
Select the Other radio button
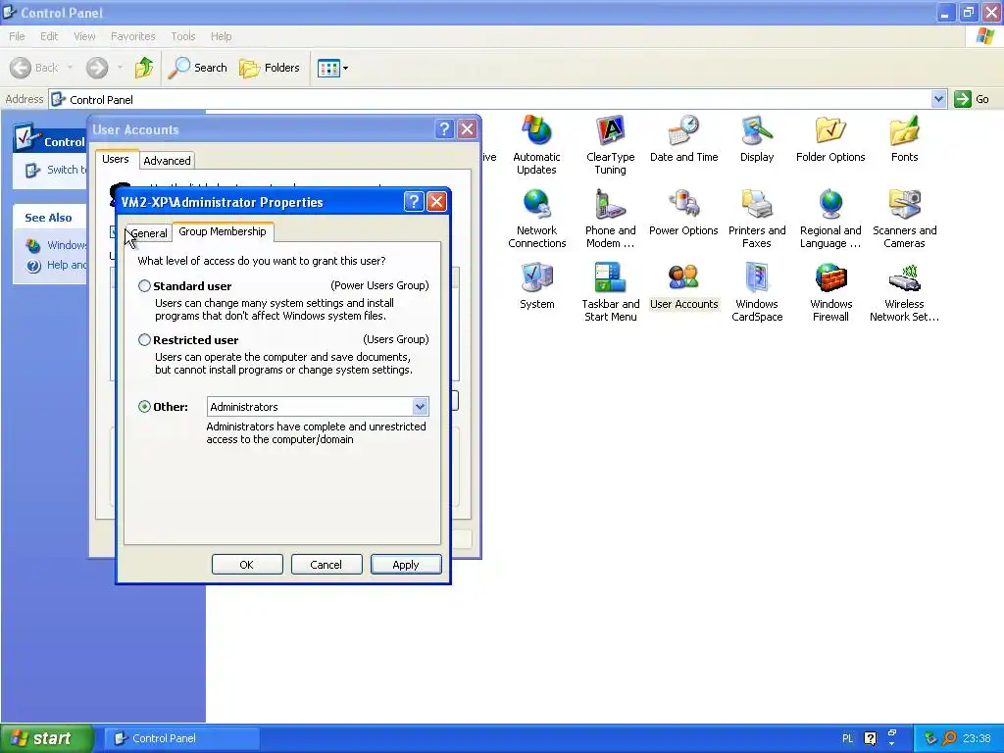pos(145,407)
